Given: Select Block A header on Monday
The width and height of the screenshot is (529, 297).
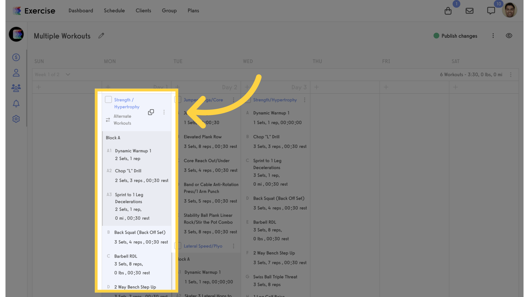Looking at the screenshot, I should coord(113,138).
